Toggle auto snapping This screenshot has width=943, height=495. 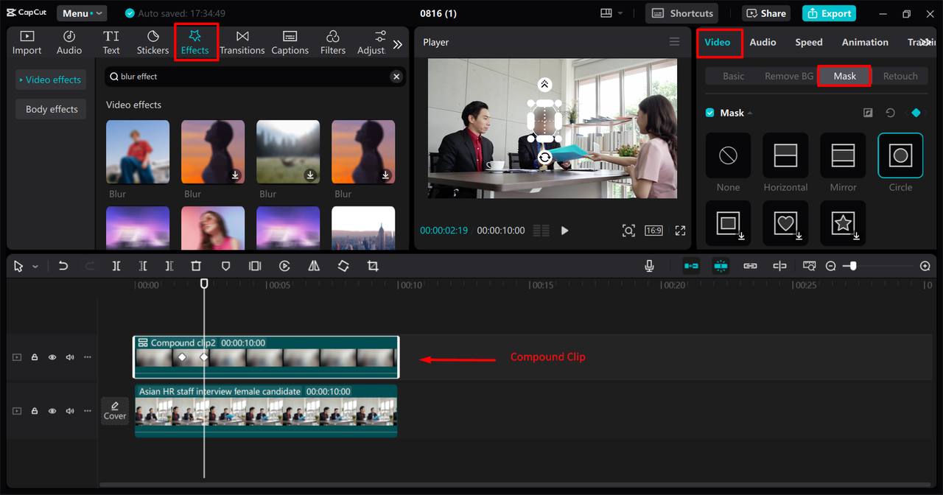point(721,266)
